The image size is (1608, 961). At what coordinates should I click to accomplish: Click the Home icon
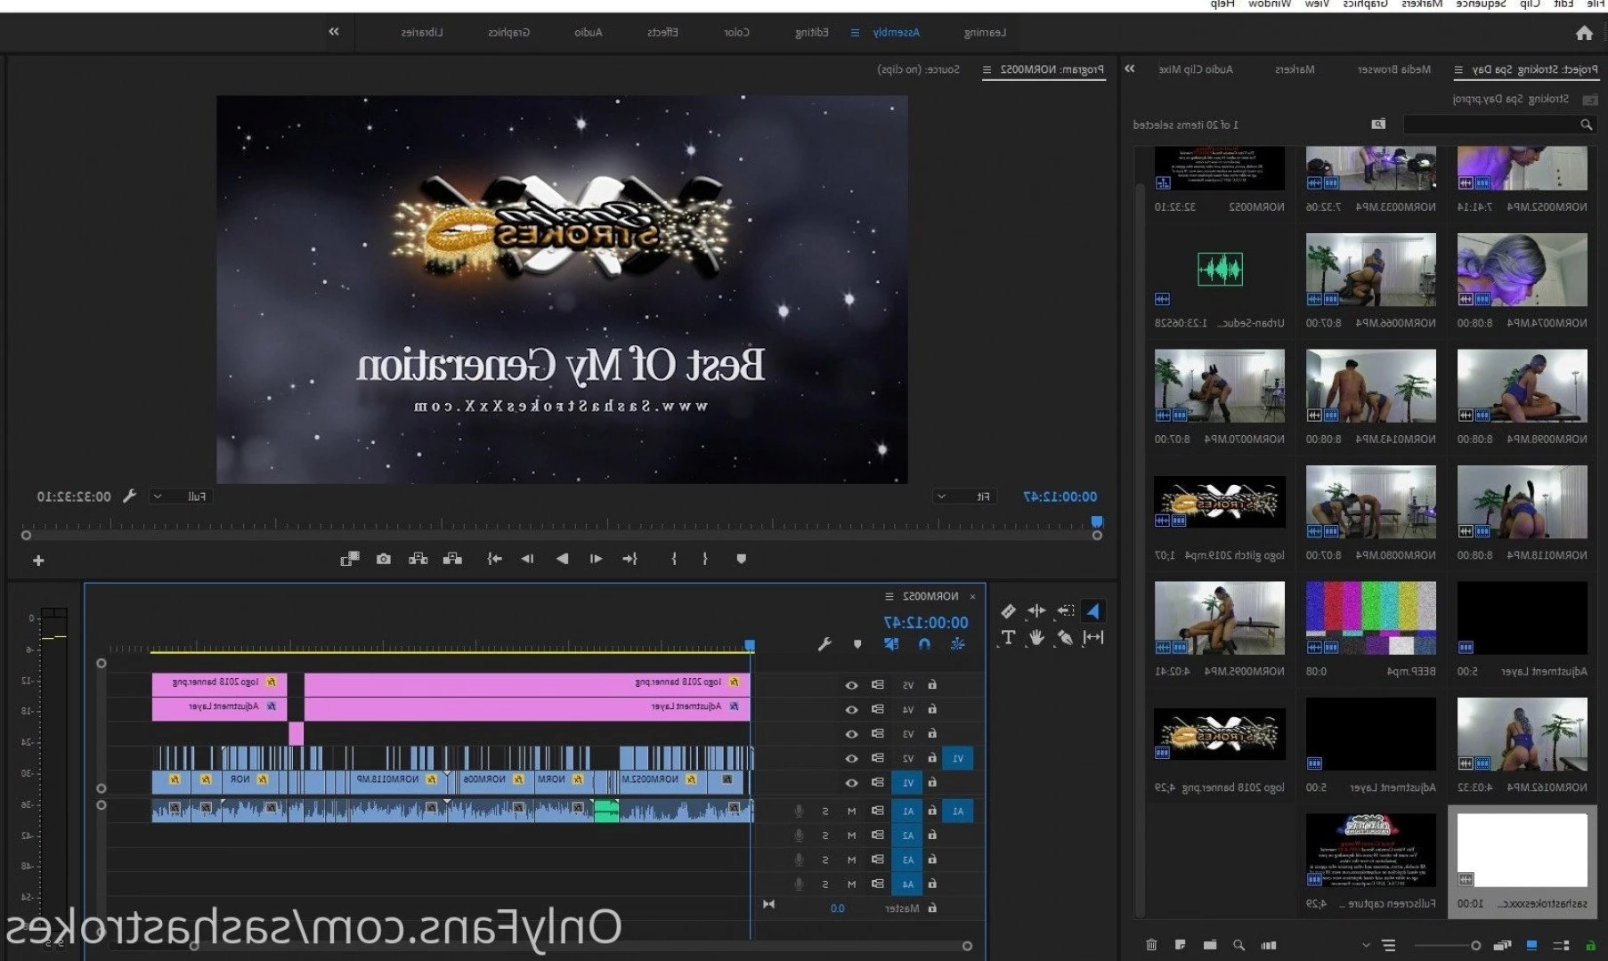tap(1584, 33)
